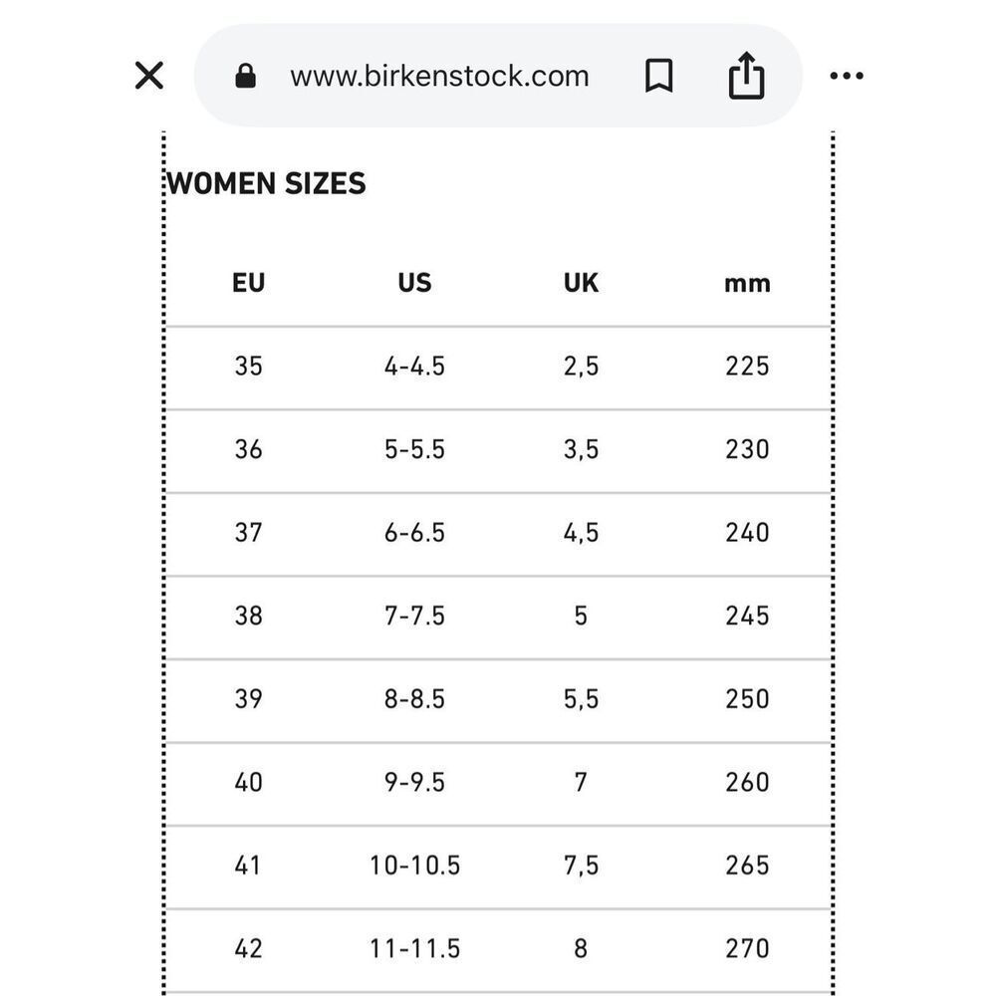Screen dimensions: 996x996
Task: Click the 245 mm cell
Action: click(x=747, y=616)
